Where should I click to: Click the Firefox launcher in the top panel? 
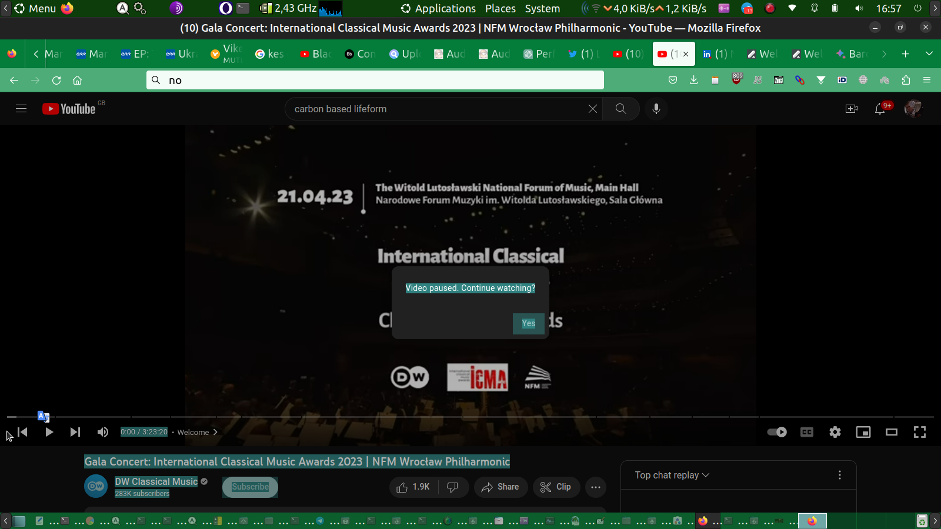click(x=68, y=8)
